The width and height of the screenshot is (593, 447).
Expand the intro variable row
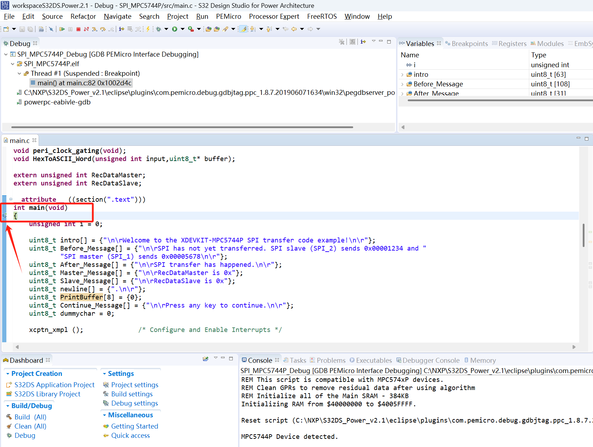(402, 75)
